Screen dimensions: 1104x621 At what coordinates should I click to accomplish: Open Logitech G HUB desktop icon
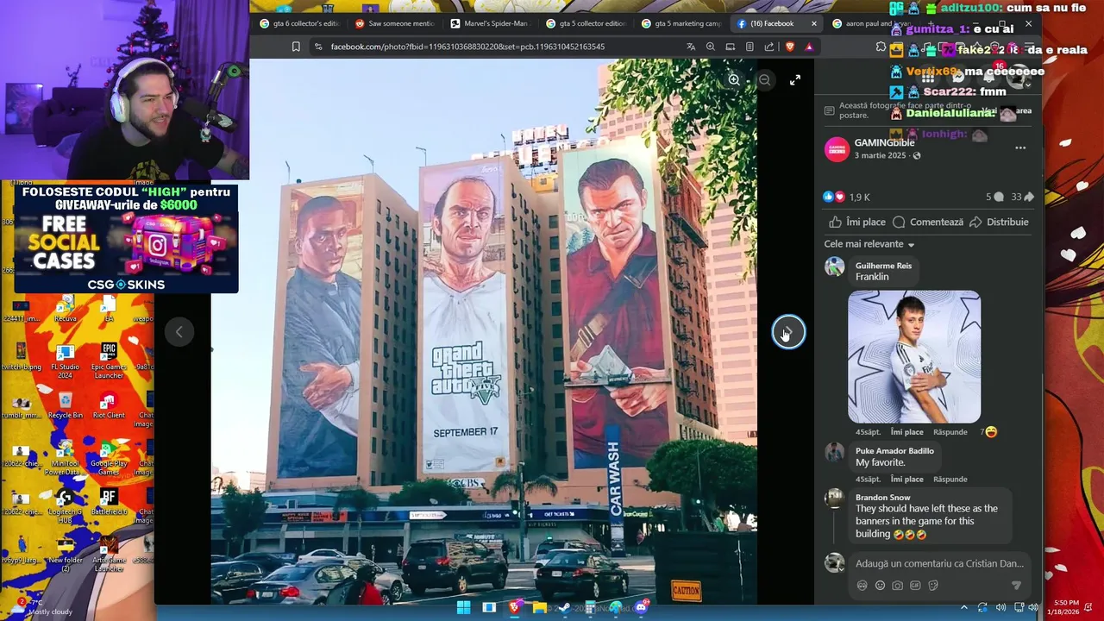(65, 506)
